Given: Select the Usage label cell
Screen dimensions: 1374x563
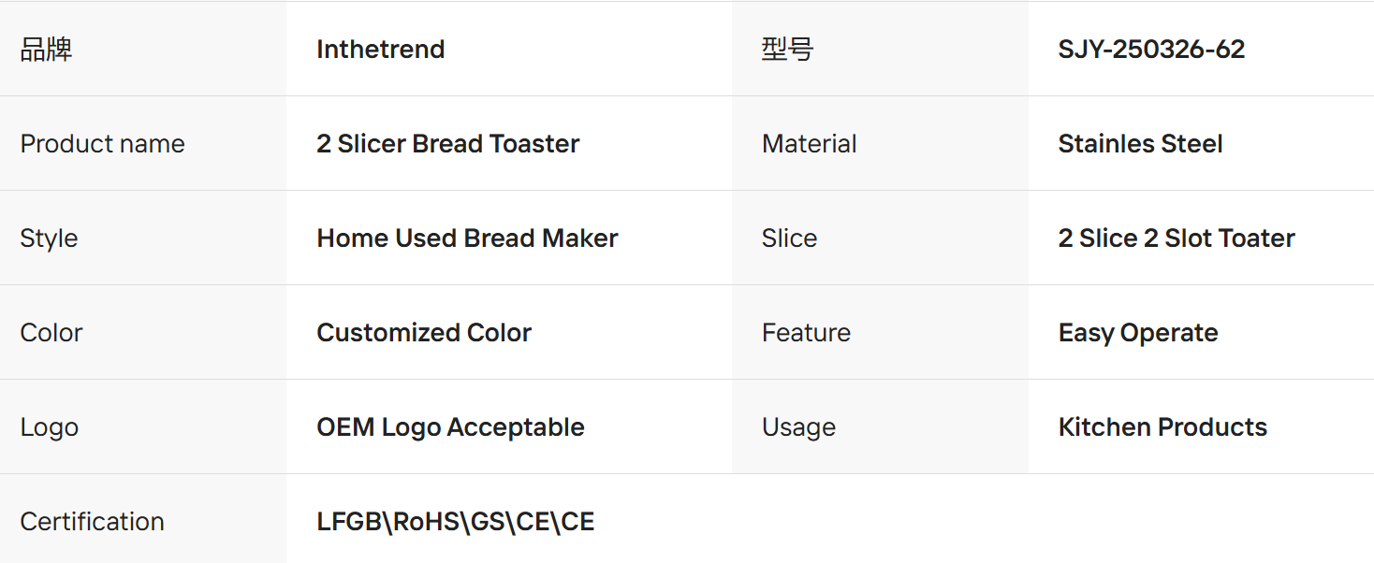Looking at the screenshot, I should coord(798,427).
